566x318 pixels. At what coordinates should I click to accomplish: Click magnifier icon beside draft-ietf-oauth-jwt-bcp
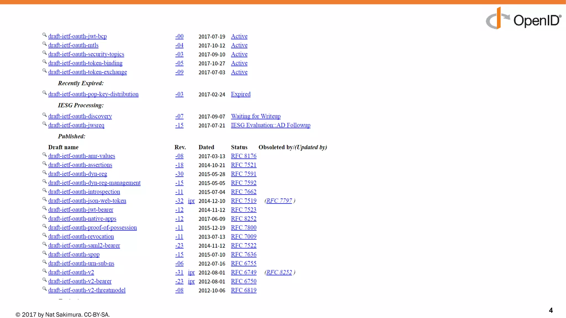[x=44, y=35]
